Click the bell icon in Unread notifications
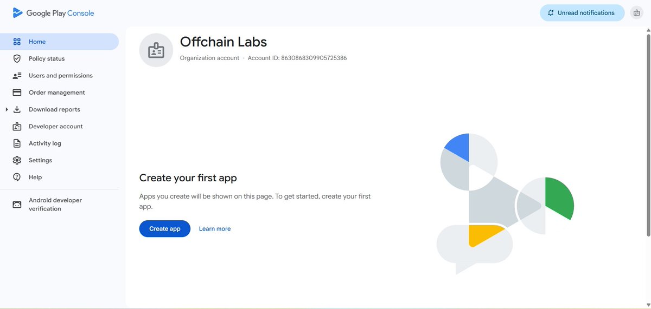 (551, 13)
